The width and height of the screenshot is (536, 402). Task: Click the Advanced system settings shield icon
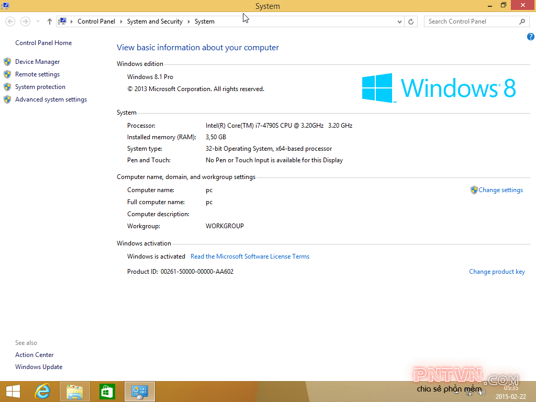(x=7, y=99)
